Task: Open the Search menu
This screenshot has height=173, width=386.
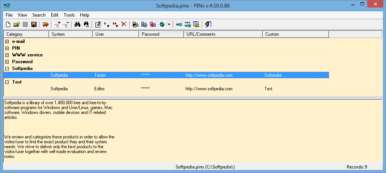Action: point(39,15)
